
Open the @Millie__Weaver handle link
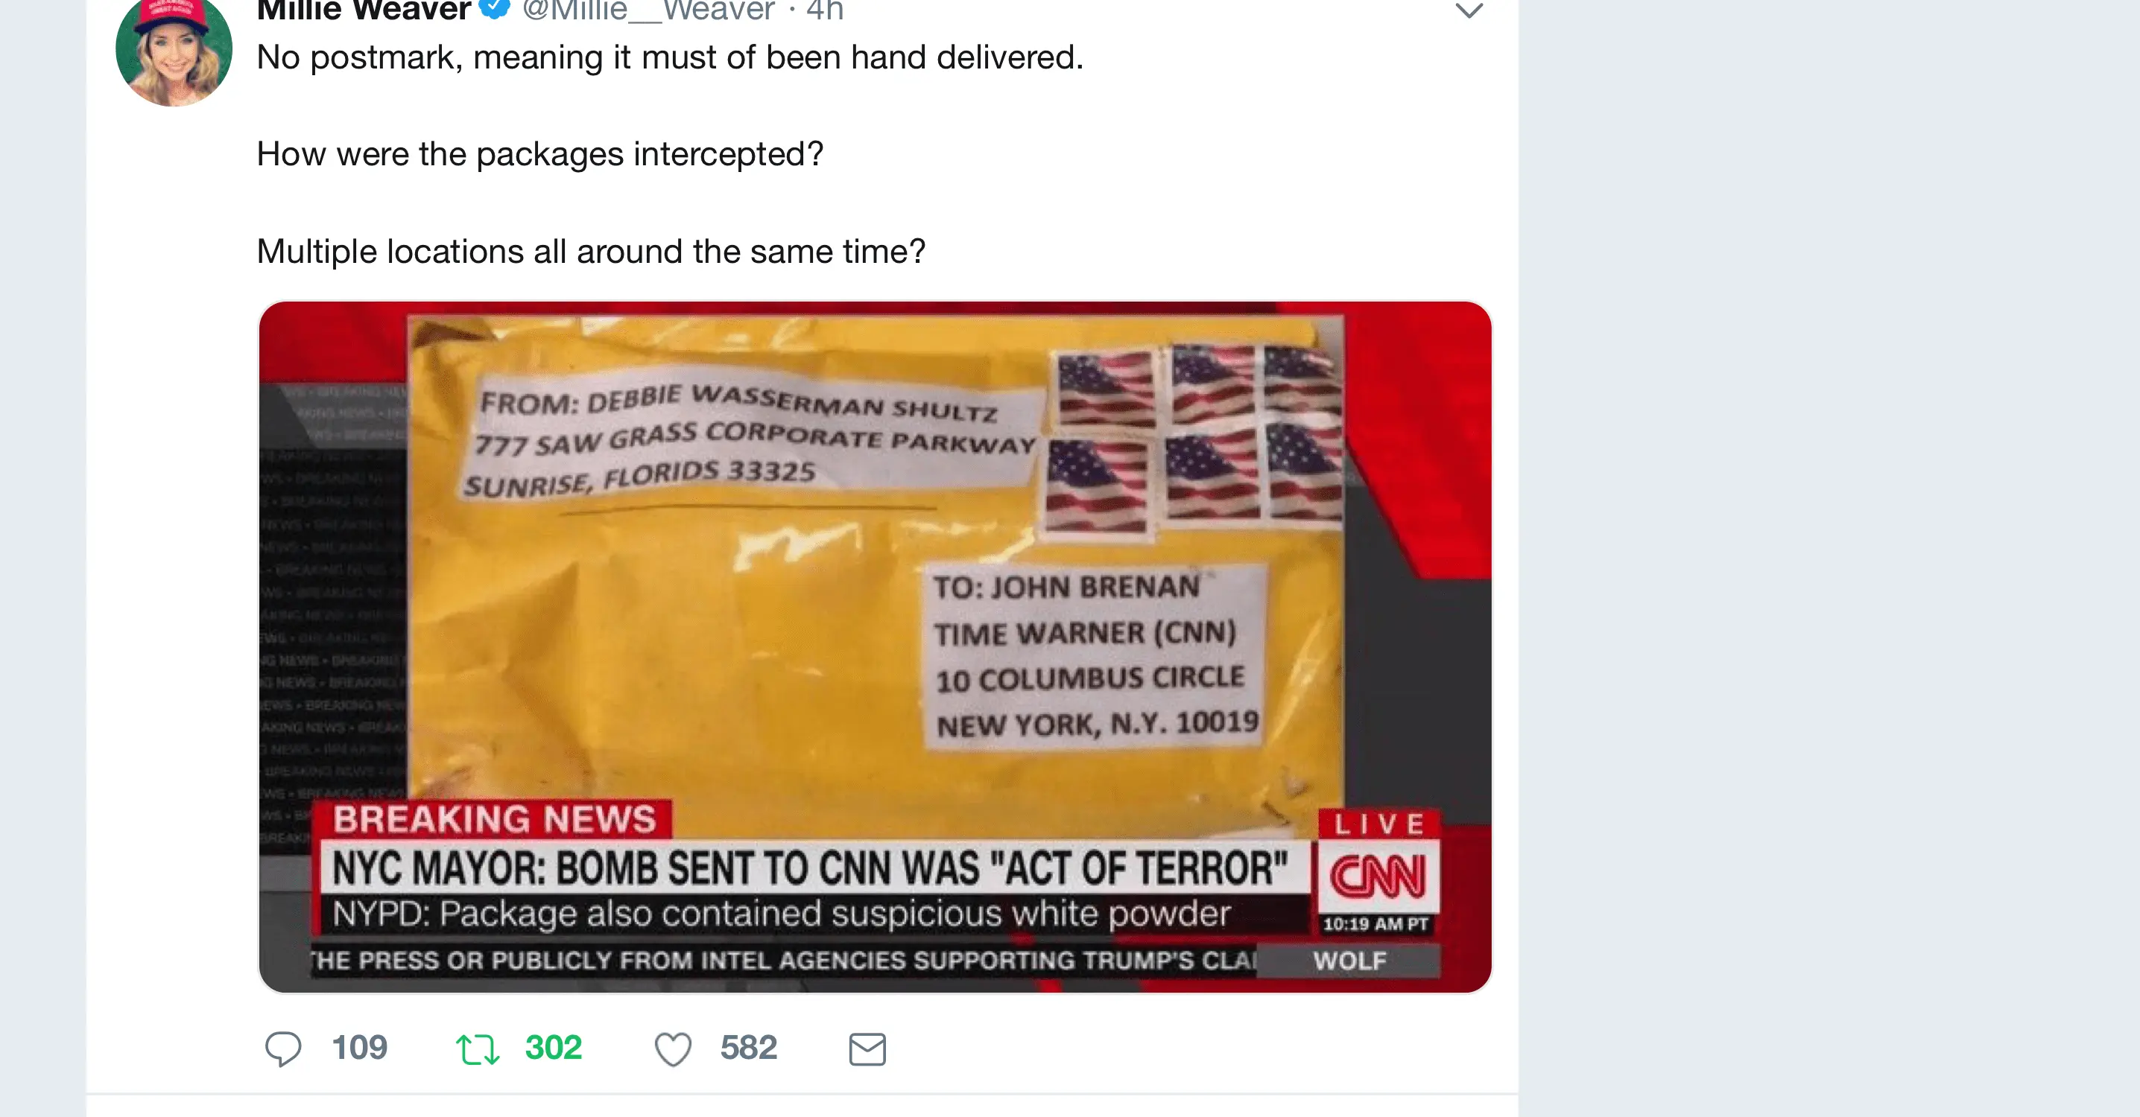tap(648, 10)
